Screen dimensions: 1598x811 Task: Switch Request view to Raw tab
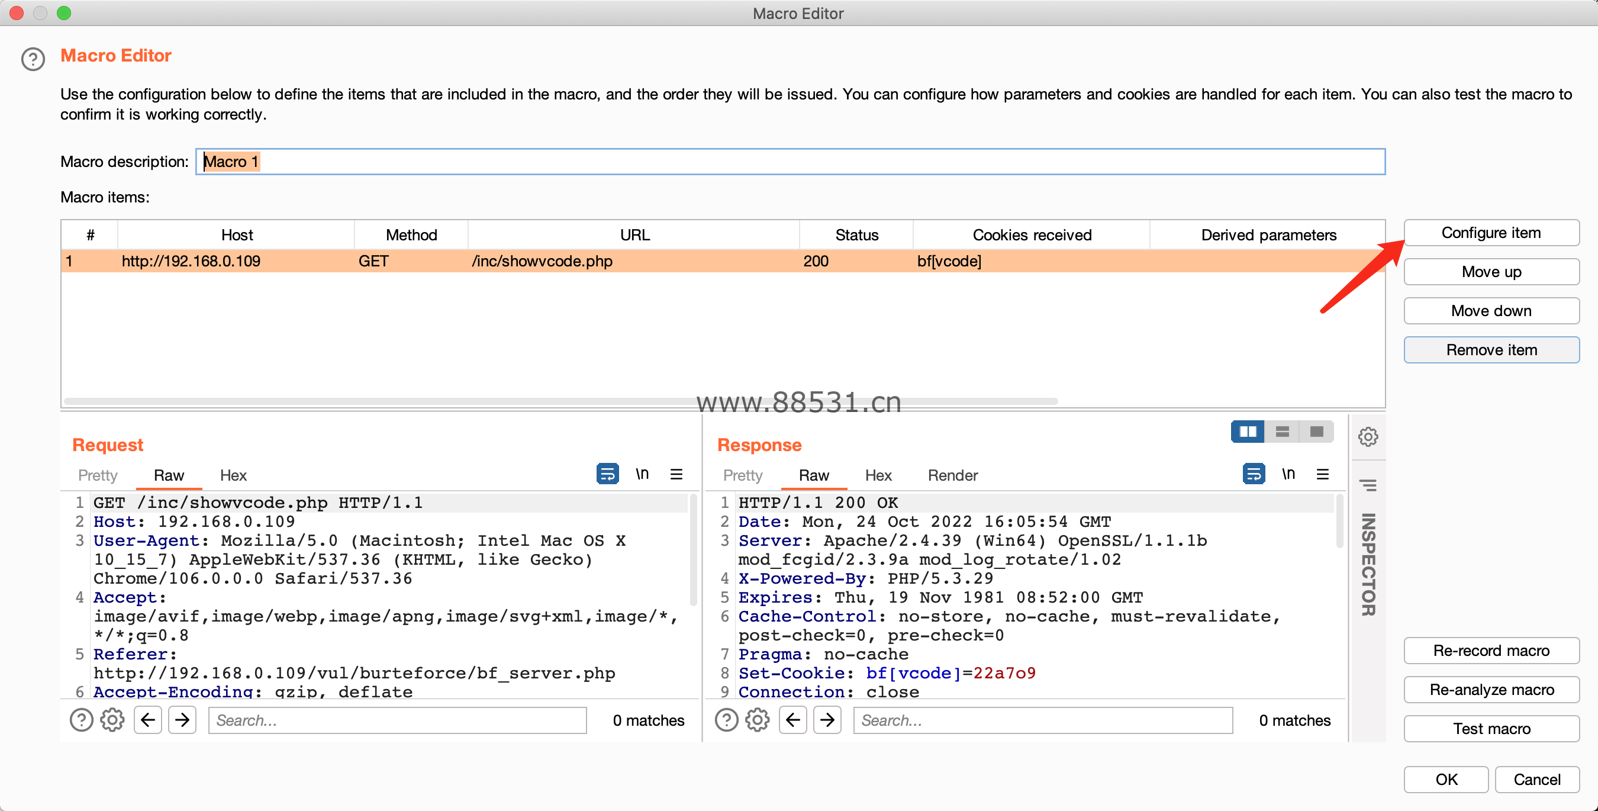[x=169, y=475]
